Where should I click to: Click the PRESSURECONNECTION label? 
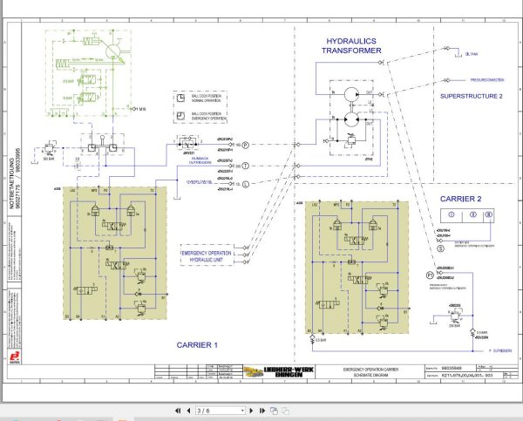[x=487, y=80]
